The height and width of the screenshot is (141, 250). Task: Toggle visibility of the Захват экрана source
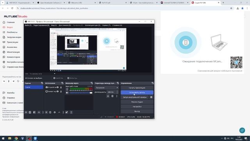(57, 91)
